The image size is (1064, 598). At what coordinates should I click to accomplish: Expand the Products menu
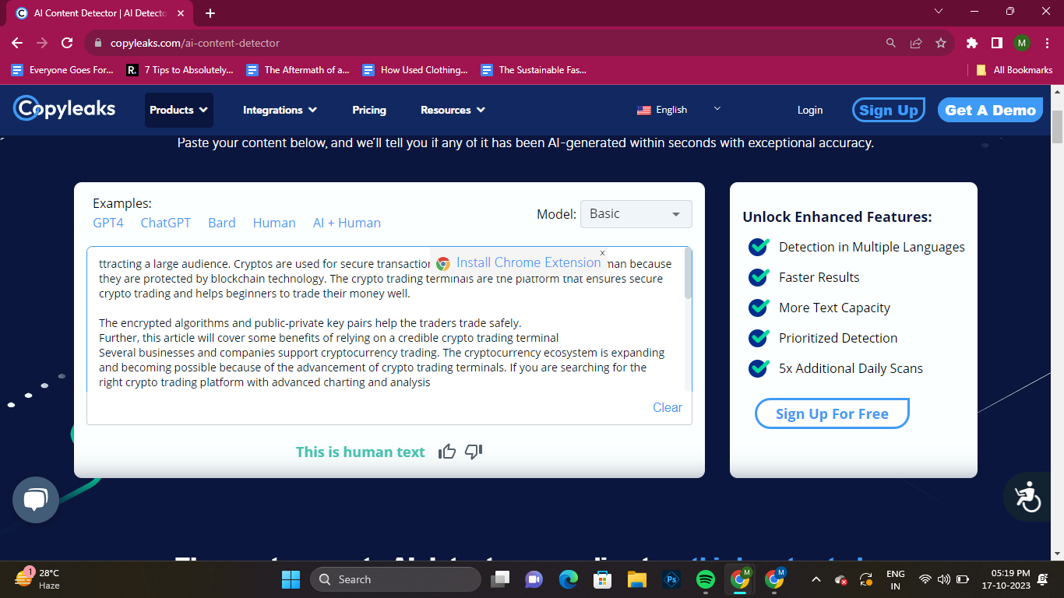click(x=179, y=110)
